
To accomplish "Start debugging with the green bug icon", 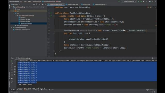I will point(141,2).
